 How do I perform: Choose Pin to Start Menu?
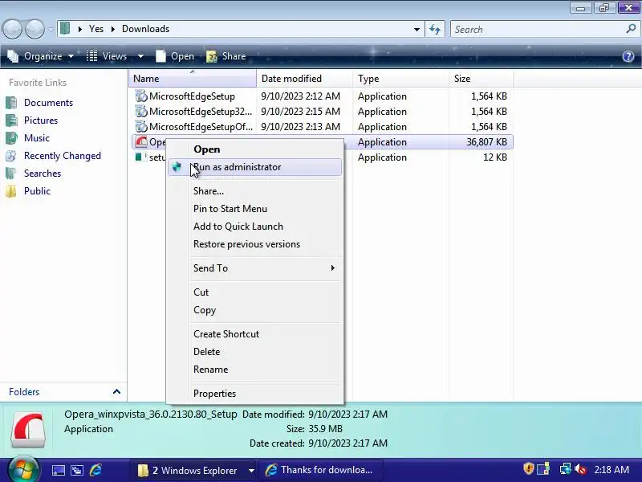tap(254, 209)
